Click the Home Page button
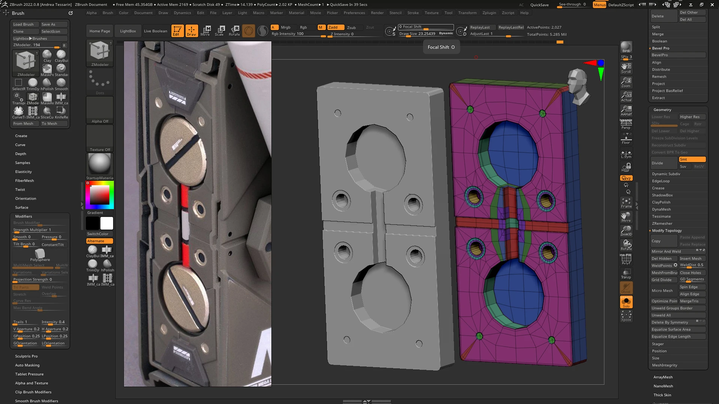719x404 pixels. pyautogui.click(x=100, y=31)
